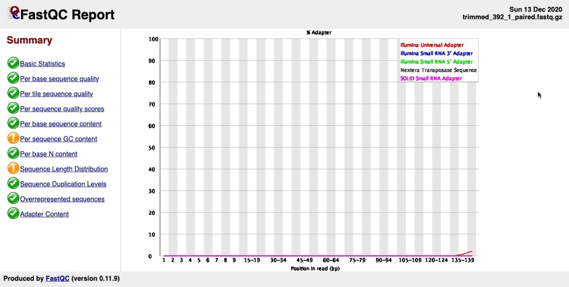Open the Sequence Length Distribution section

64,169
